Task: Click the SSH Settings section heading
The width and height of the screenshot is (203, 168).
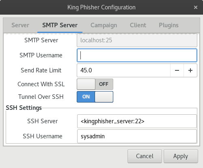Action: click(x=24, y=108)
